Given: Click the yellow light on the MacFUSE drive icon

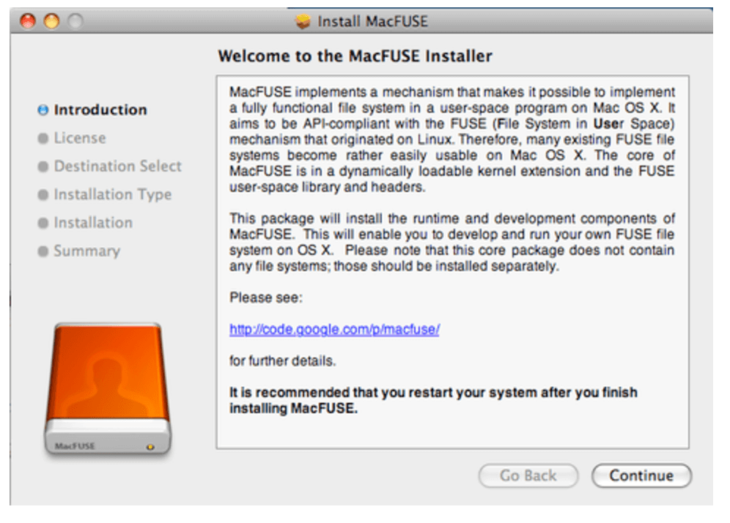Looking at the screenshot, I should pos(151,445).
